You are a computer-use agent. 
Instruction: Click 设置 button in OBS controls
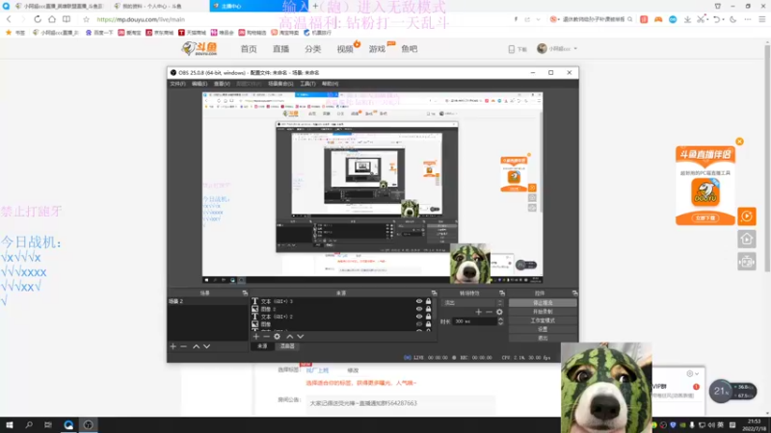[x=543, y=329]
